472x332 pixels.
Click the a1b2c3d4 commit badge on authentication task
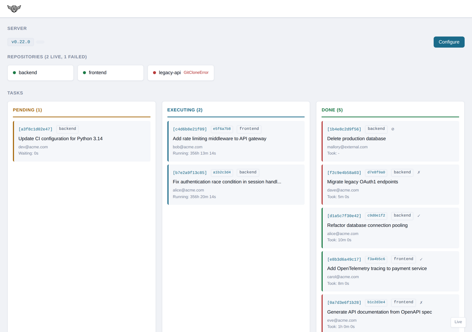pyautogui.click(x=222, y=172)
